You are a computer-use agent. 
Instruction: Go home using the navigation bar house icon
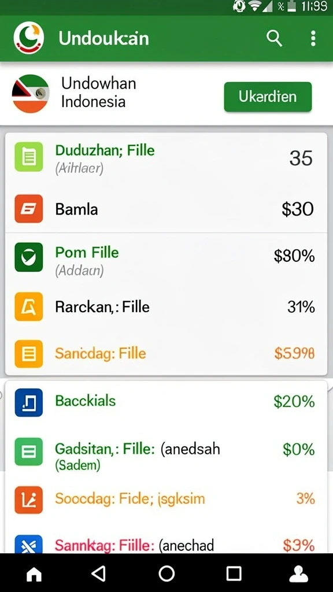coord(34,574)
